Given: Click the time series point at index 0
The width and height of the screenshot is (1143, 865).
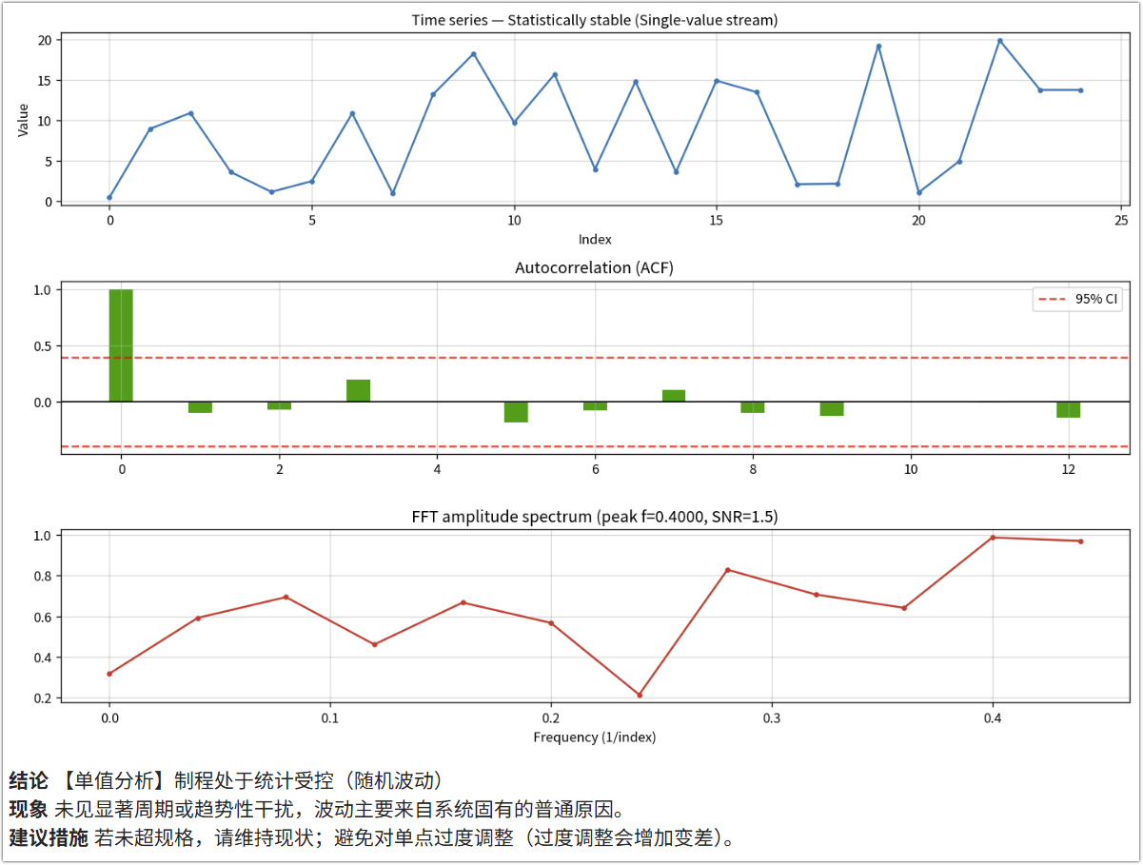Looking at the screenshot, I should [x=109, y=198].
